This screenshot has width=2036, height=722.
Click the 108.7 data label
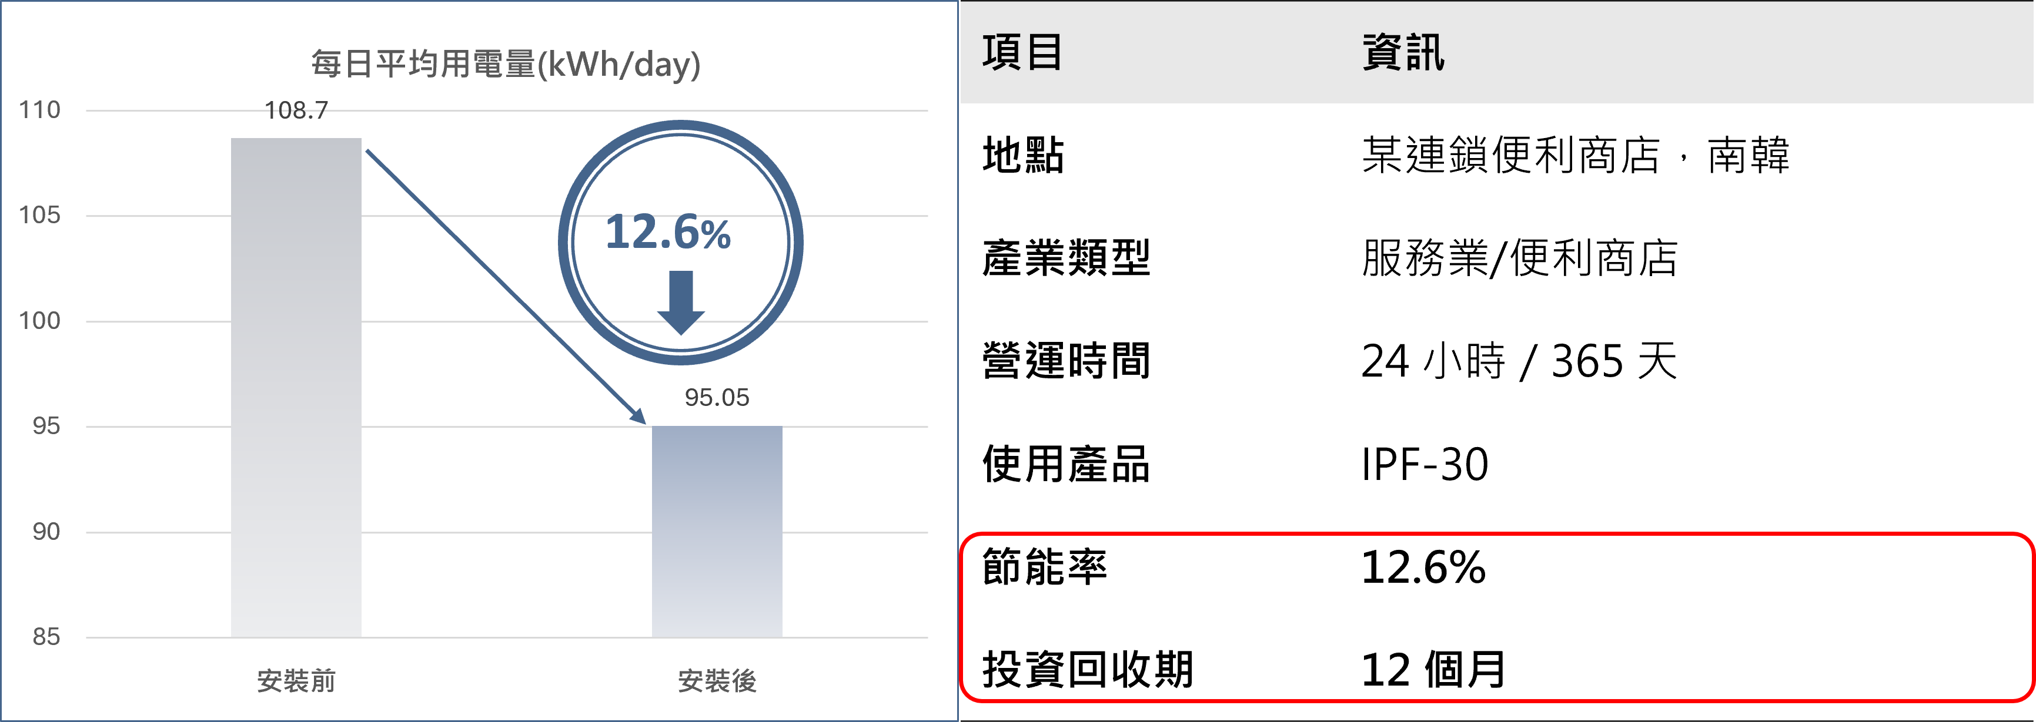point(296,110)
